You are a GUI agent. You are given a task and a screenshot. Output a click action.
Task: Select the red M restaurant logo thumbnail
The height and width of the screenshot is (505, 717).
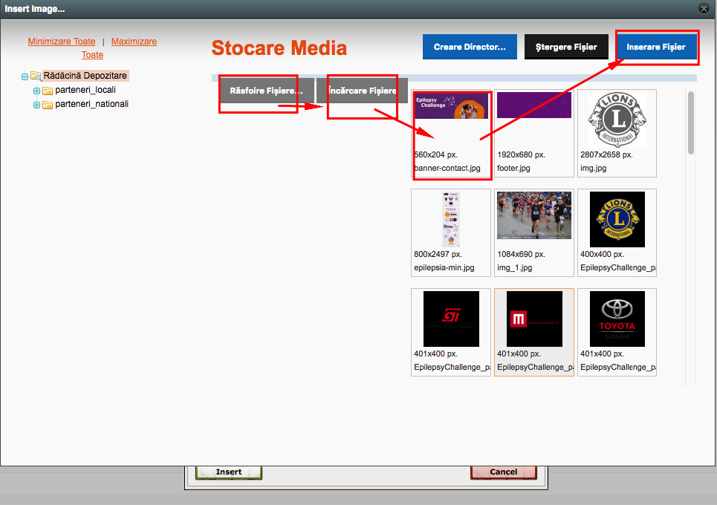[534, 319]
